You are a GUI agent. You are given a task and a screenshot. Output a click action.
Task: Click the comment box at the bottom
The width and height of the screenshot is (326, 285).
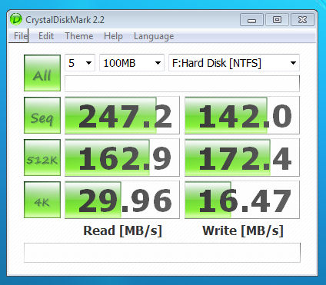tap(162, 253)
